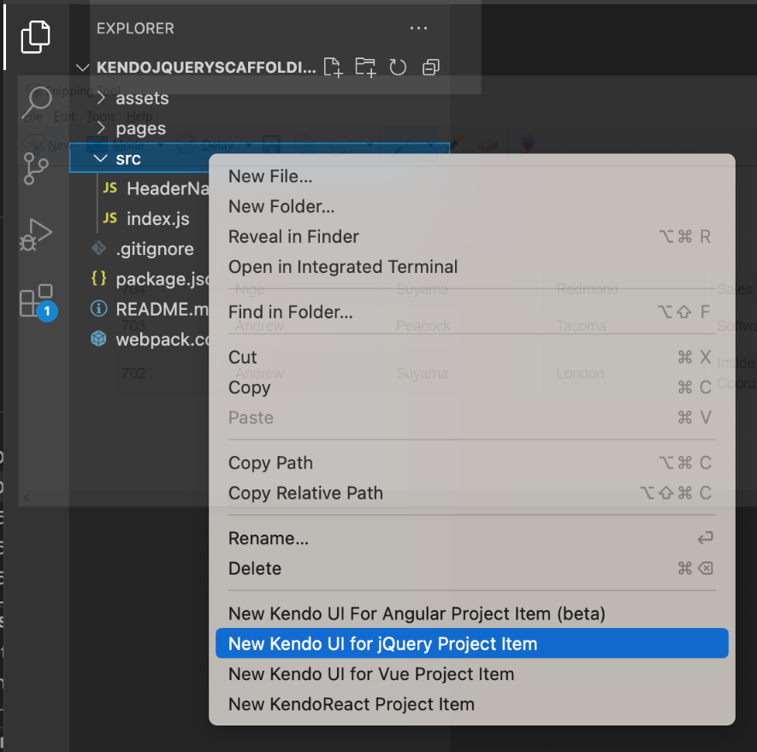Choose Open in Integrated Terminal
The height and width of the screenshot is (752, 757).
(x=343, y=267)
